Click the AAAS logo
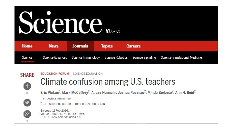This screenshot has width=232, height=130. [113, 31]
